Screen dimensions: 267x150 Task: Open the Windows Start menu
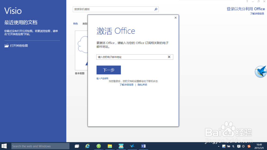(x=4, y=146)
